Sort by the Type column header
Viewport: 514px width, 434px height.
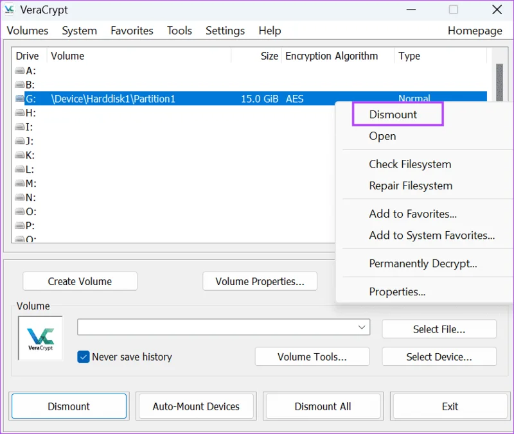coord(441,56)
